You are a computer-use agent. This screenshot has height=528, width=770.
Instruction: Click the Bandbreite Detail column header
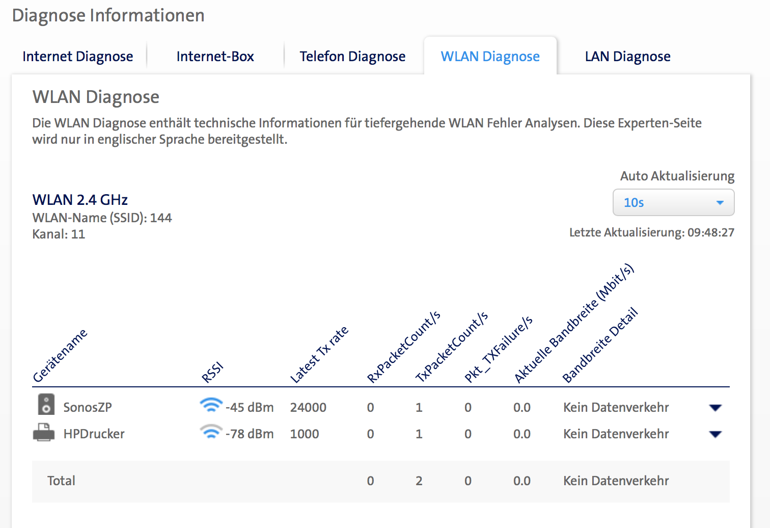600,345
